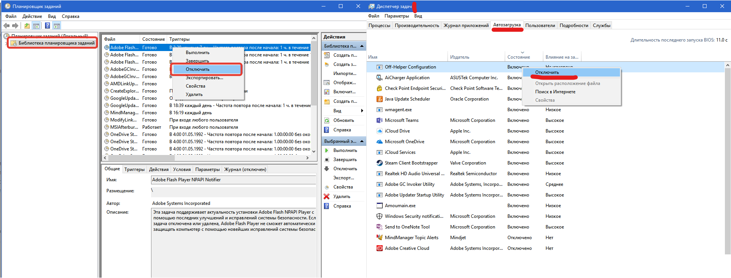731x278 pixels.
Task: Choose 'Отключить' in the Task Scheduler context menu
Action: point(206,69)
